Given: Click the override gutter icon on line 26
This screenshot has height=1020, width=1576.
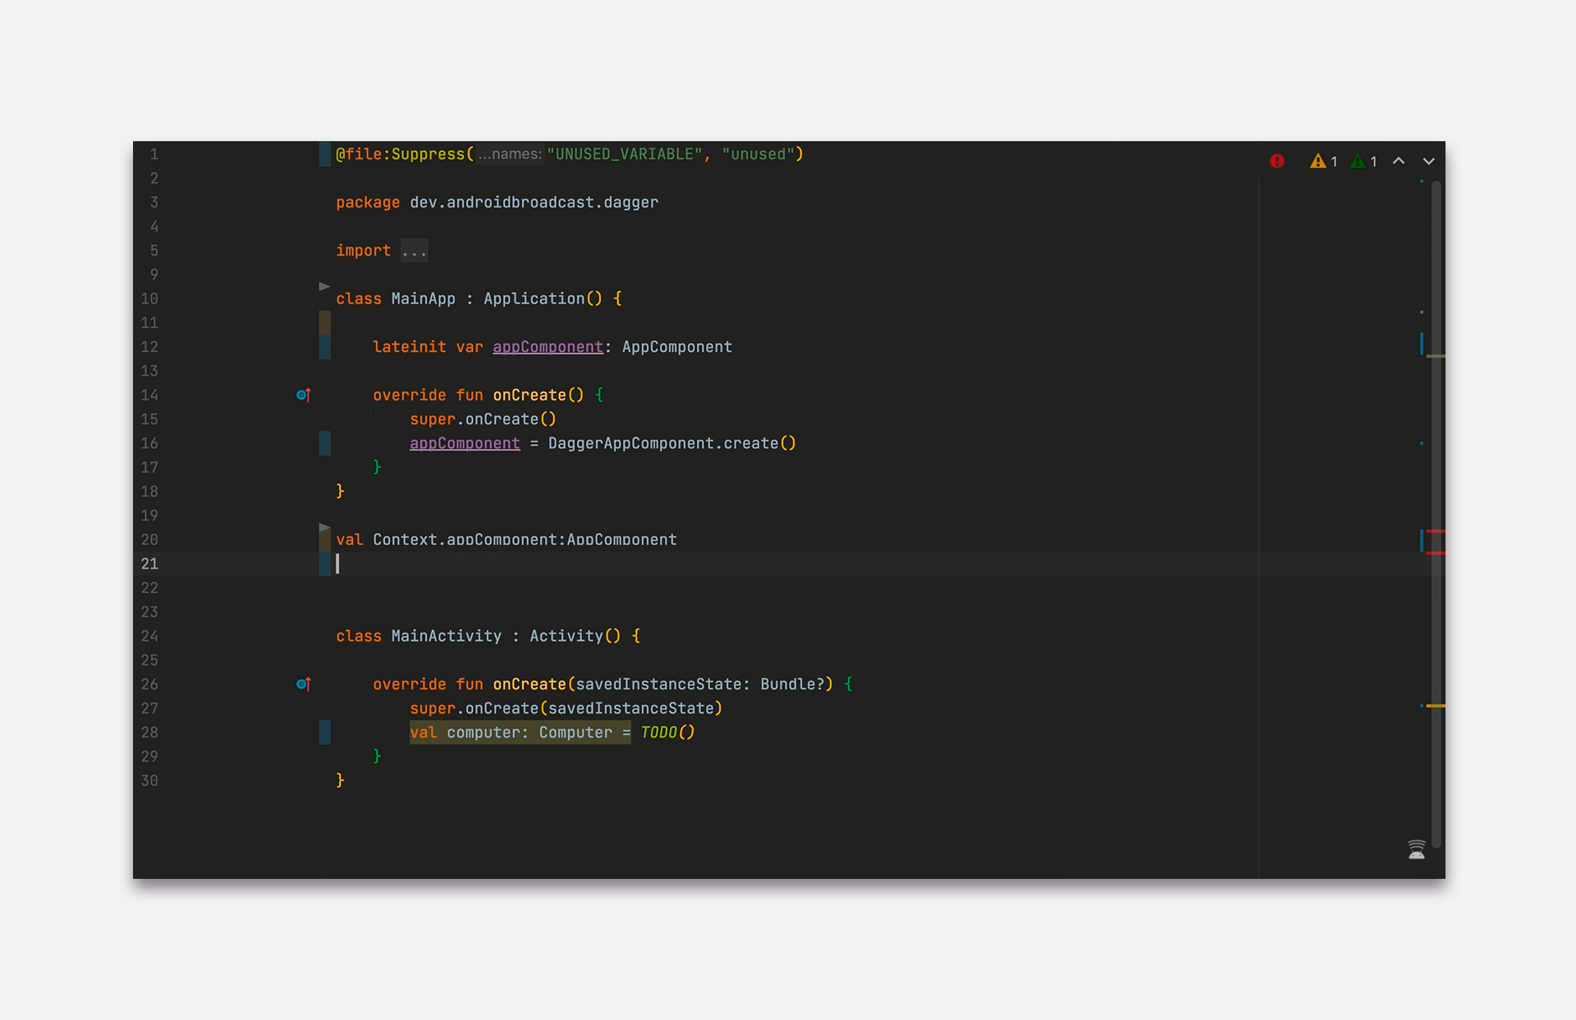Looking at the screenshot, I should pos(303,684).
